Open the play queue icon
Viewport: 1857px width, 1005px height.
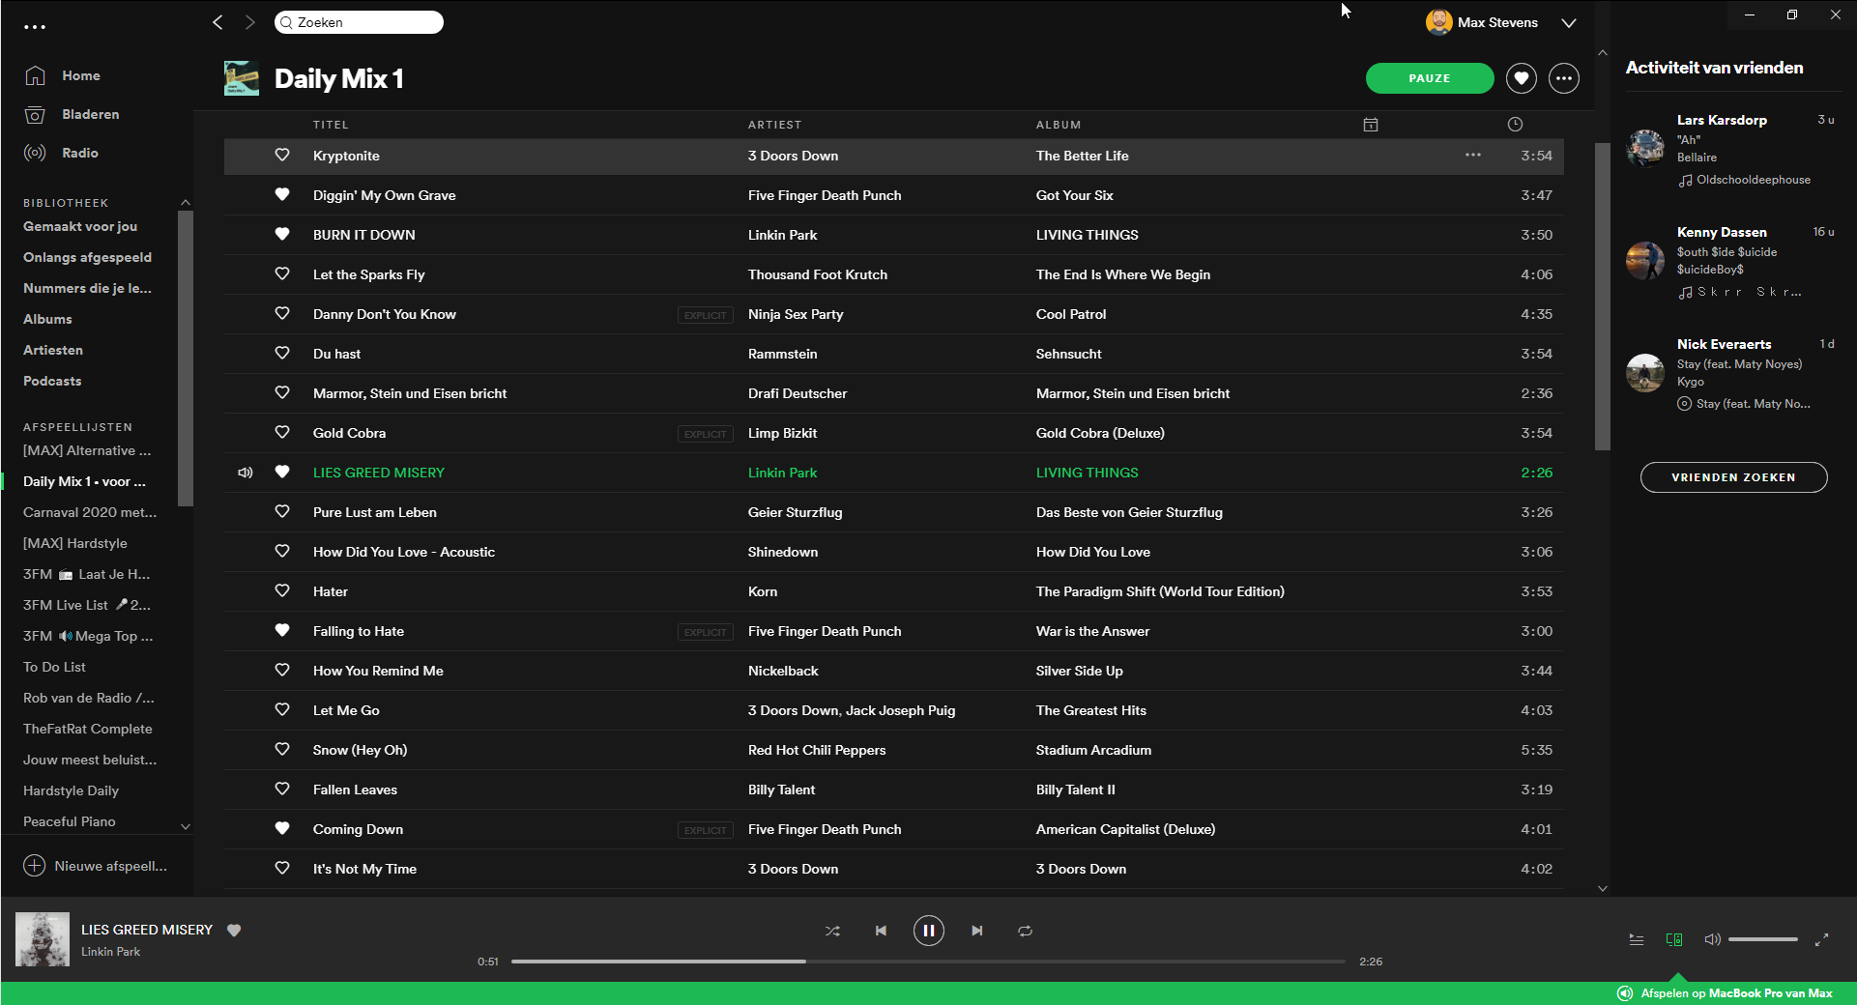[x=1636, y=939]
